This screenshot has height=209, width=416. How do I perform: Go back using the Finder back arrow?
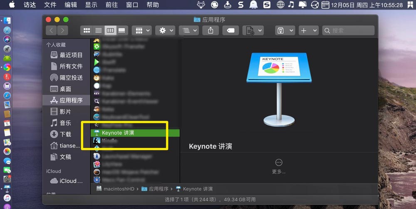[51, 30]
